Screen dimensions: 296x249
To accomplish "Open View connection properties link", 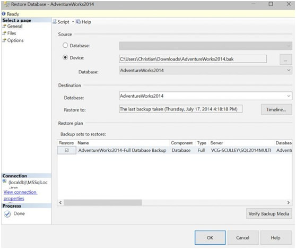I will point(20,195).
